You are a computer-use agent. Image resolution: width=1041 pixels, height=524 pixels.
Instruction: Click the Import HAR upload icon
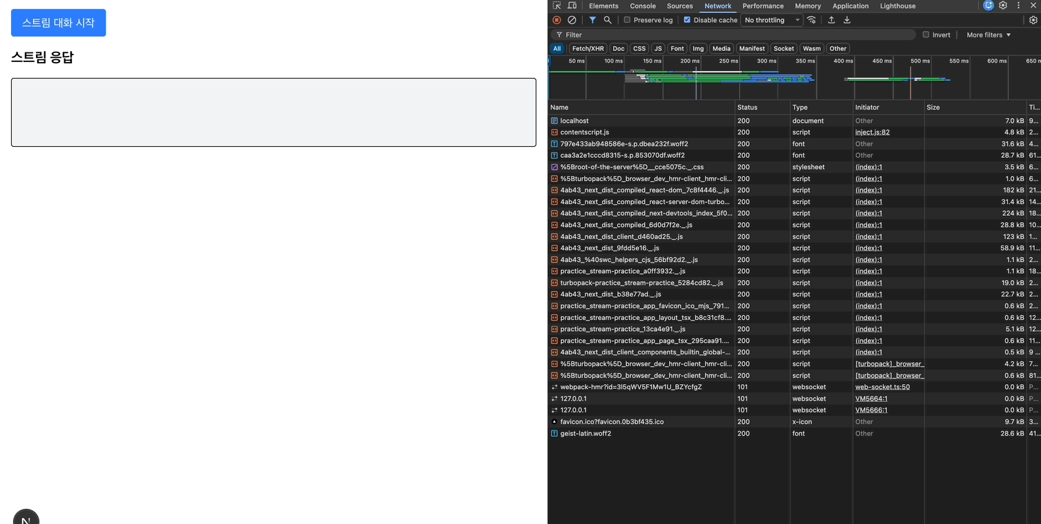(x=831, y=20)
